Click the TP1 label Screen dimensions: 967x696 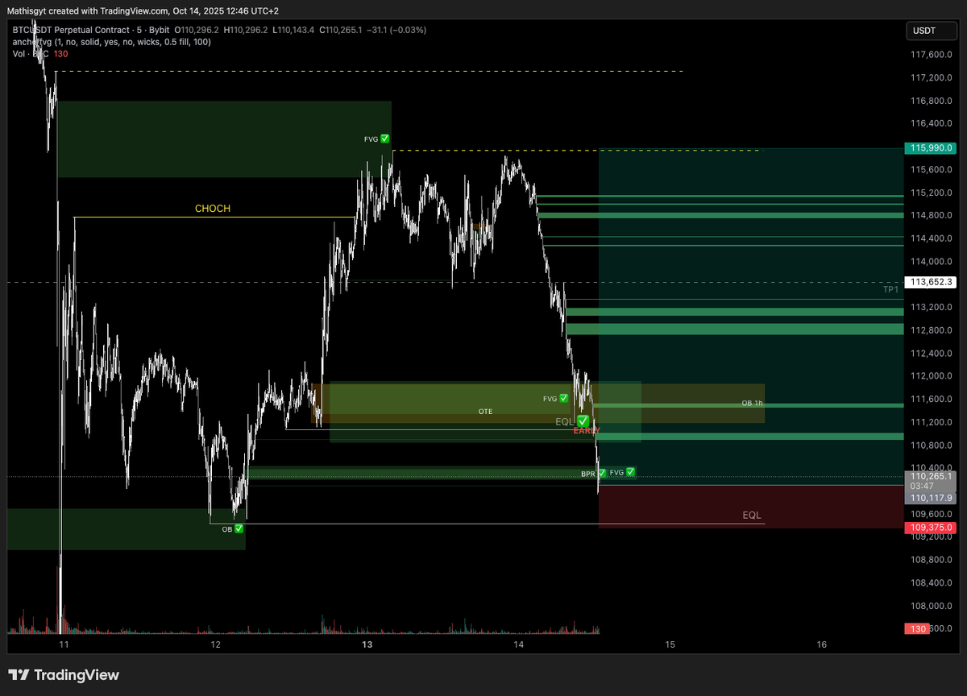pyautogui.click(x=890, y=289)
